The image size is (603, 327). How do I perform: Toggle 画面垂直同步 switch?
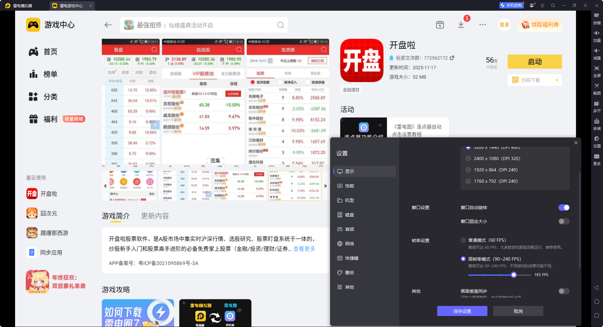564,291
